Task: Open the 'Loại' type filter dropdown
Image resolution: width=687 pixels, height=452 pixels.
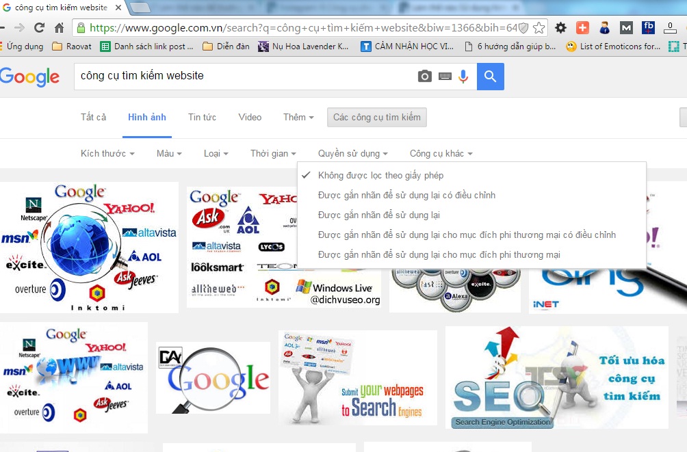Action: [216, 154]
